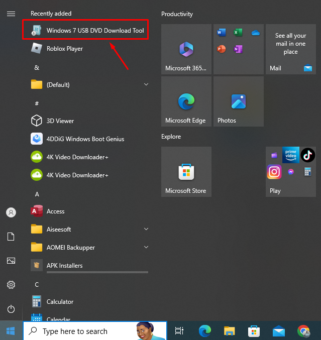Click the Windows Start button
This screenshot has width=321, height=340.
click(x=11, y=330)
